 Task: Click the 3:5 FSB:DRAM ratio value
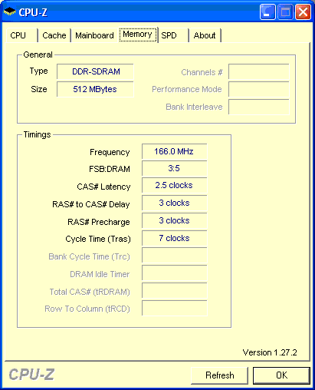click(174, 168)
